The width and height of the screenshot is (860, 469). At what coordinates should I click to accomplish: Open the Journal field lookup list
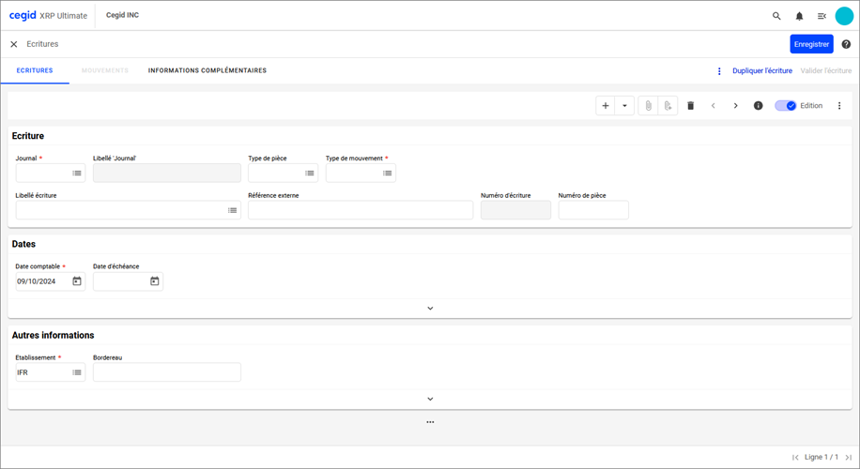pyautogui.click(x=77, y=174)
